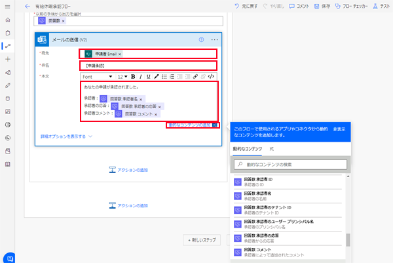Open the Monitor icon in sidebar
Screen dimensions: 393x263
tap(8, 111)
